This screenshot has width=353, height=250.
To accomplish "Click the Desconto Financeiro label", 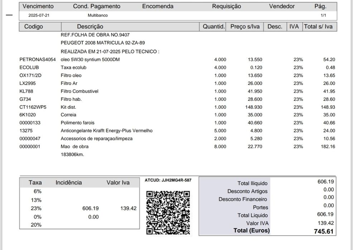I will click(x=243, y=199).
